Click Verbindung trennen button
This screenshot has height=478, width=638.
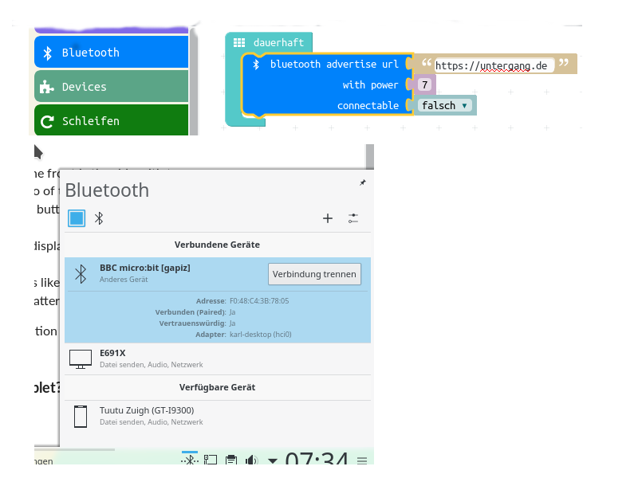(314, 274)
